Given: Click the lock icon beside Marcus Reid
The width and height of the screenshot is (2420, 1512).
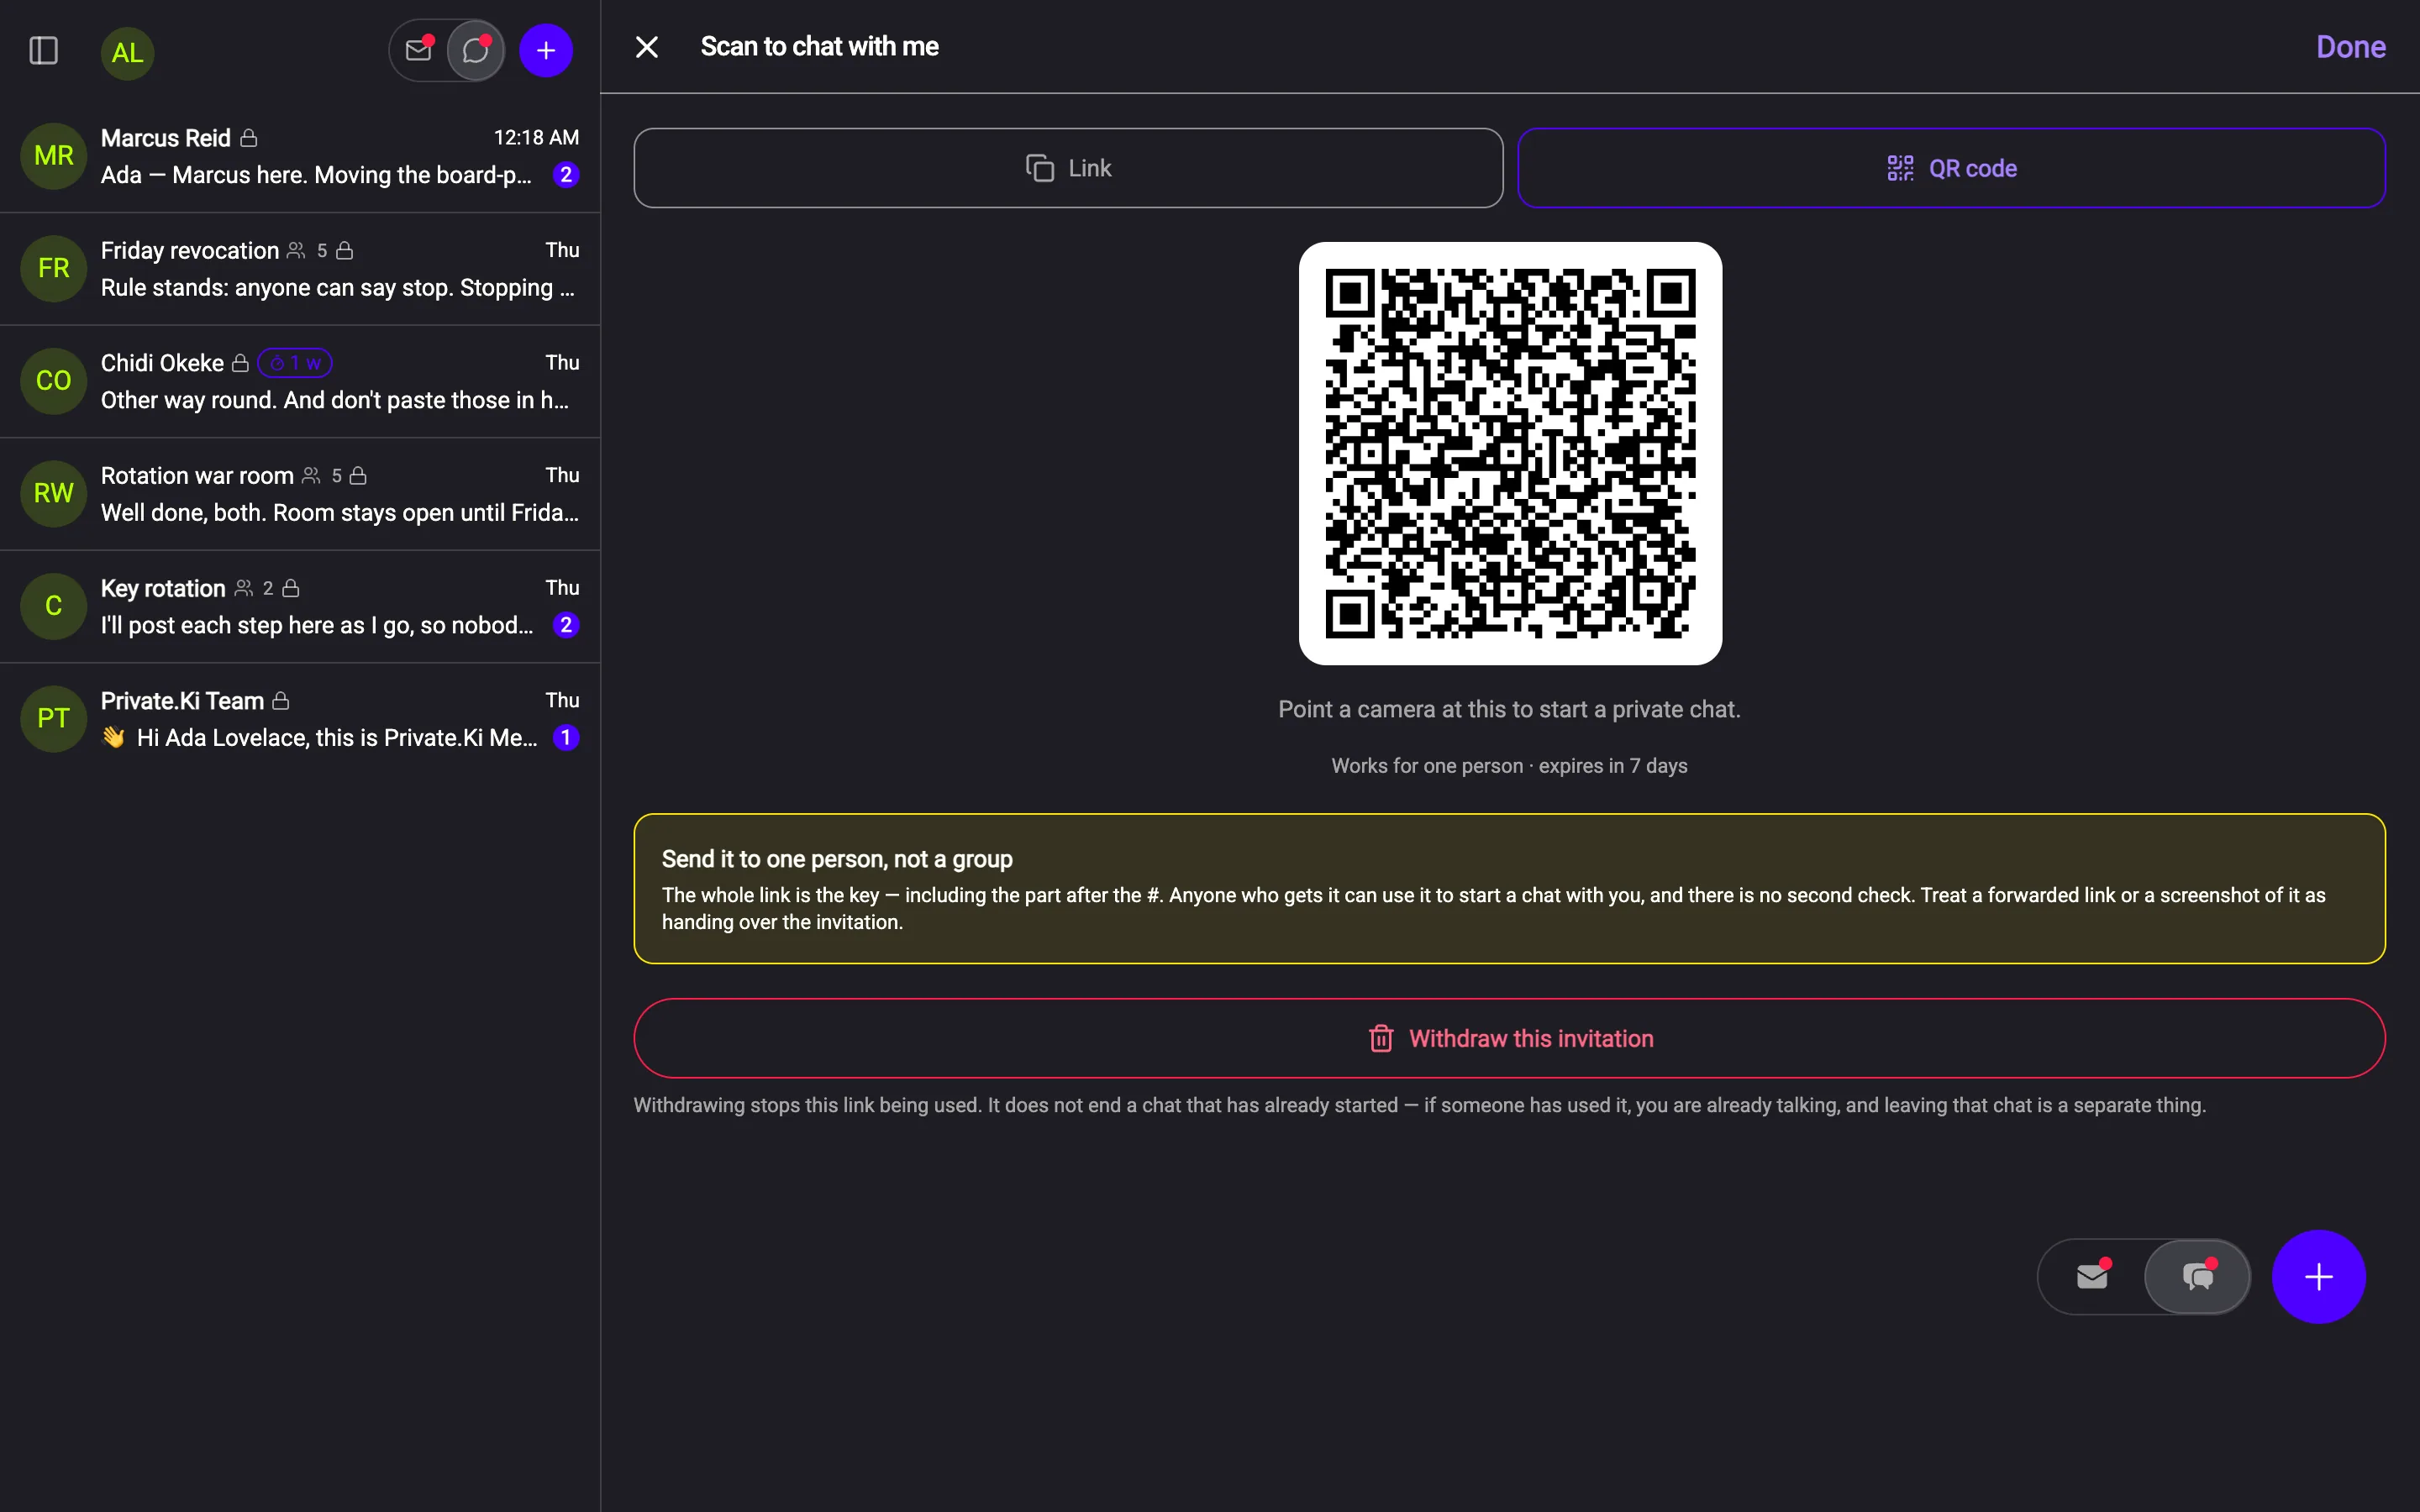Looking at the screenshot, I should click(249, 138).
